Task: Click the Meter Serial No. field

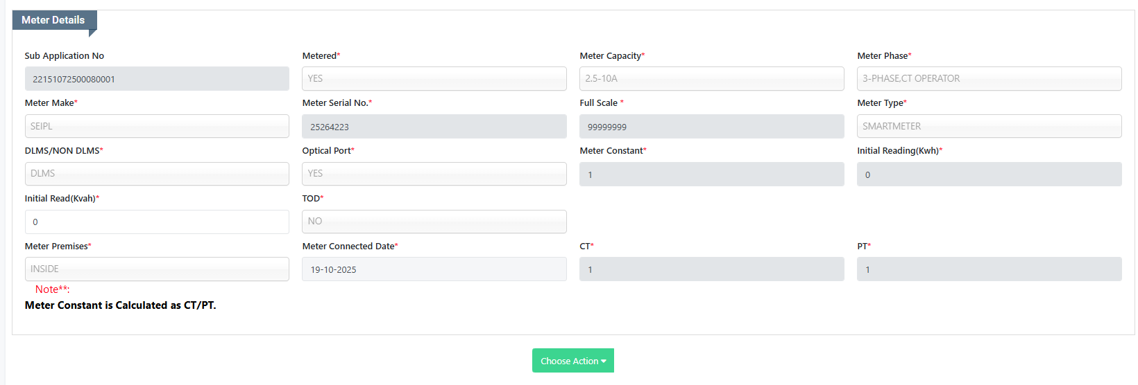Action: click(x=434, y=127)
